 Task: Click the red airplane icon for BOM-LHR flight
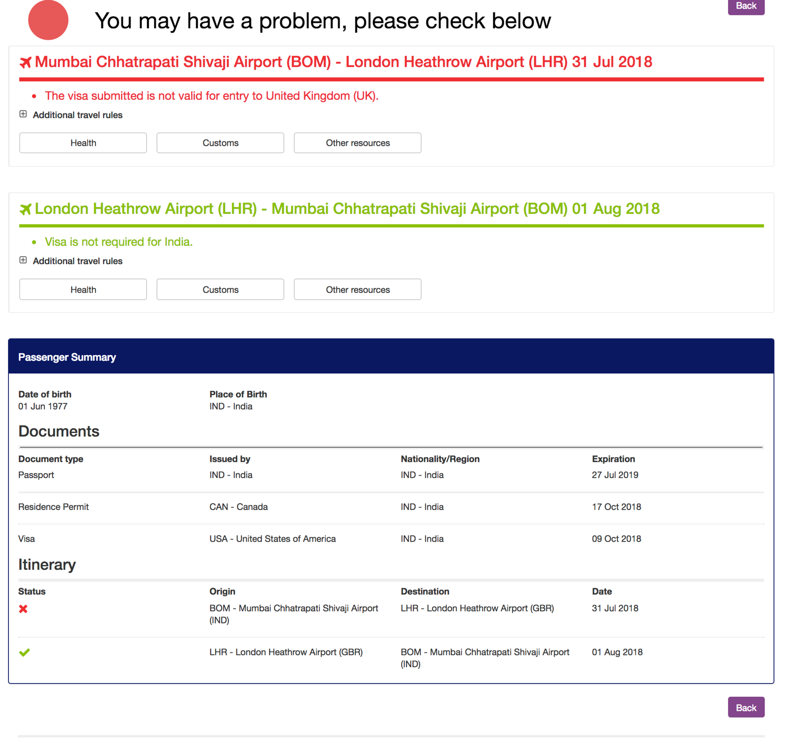click(x=25, y=62)
